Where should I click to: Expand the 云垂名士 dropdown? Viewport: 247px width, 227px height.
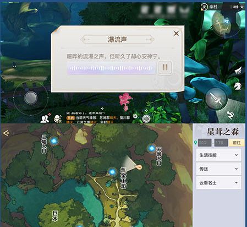[x=219, y=182]
